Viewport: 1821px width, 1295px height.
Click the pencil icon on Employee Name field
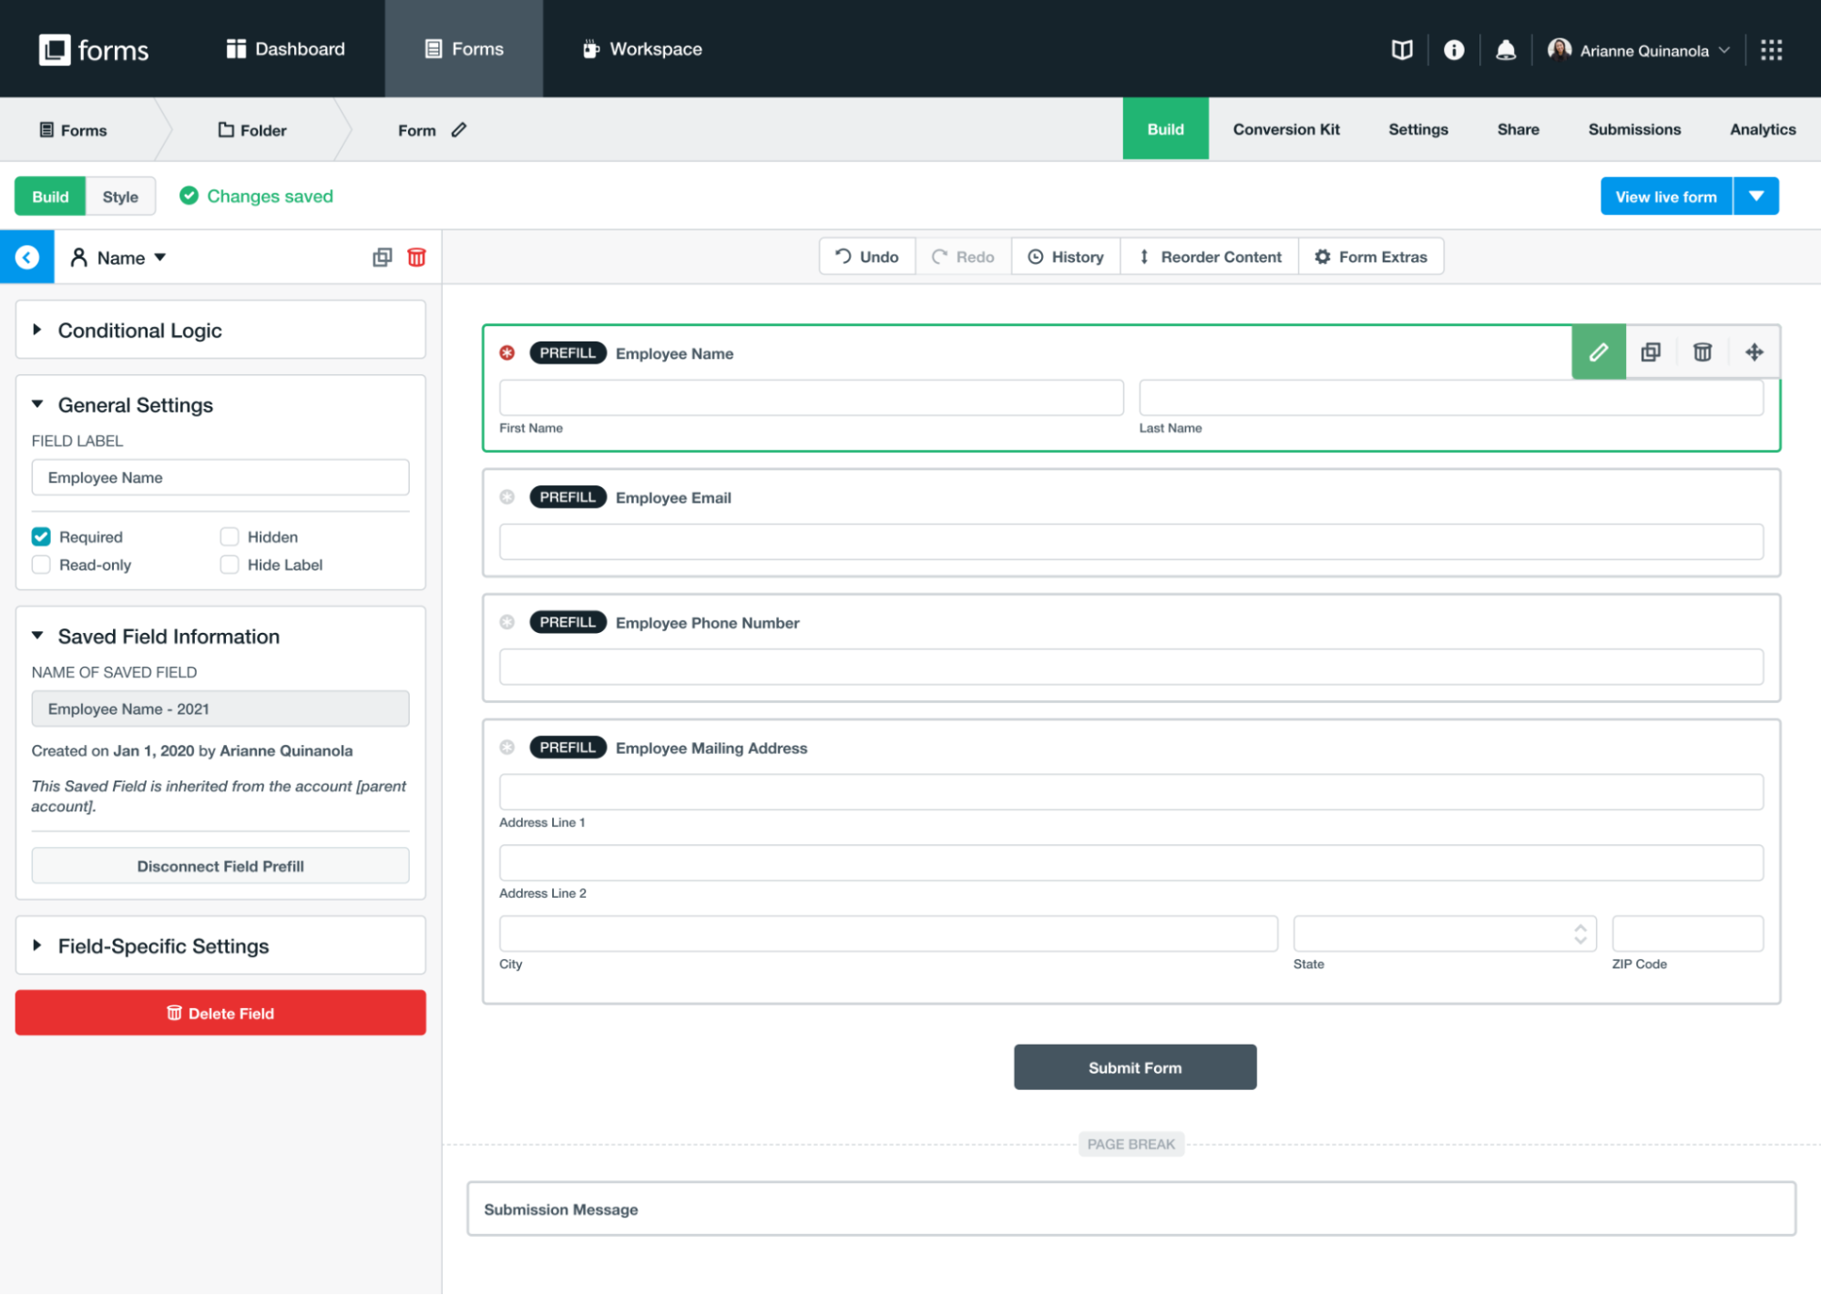(x=1598, y=352)
